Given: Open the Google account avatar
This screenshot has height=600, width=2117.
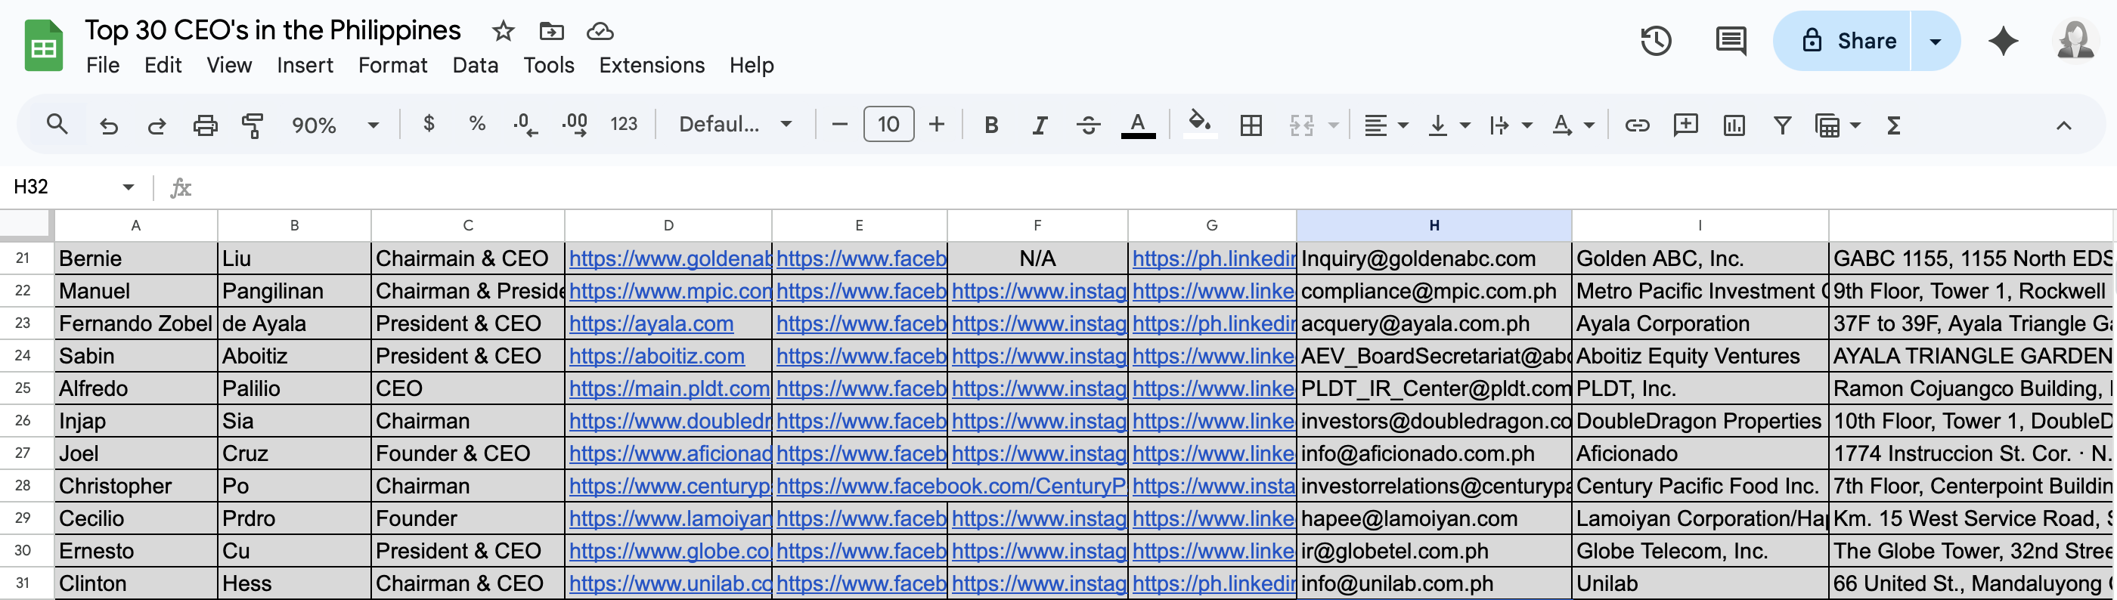Looking at the screenshot, I should (2076, 41).
